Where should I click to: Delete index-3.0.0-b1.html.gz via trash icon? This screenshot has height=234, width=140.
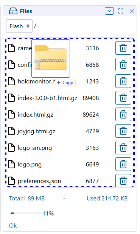coord(123,98)
